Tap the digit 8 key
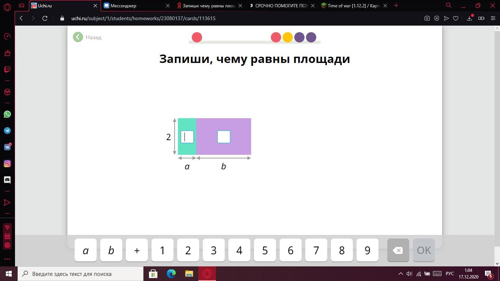 pyautogui.click(x=342, y=250)
